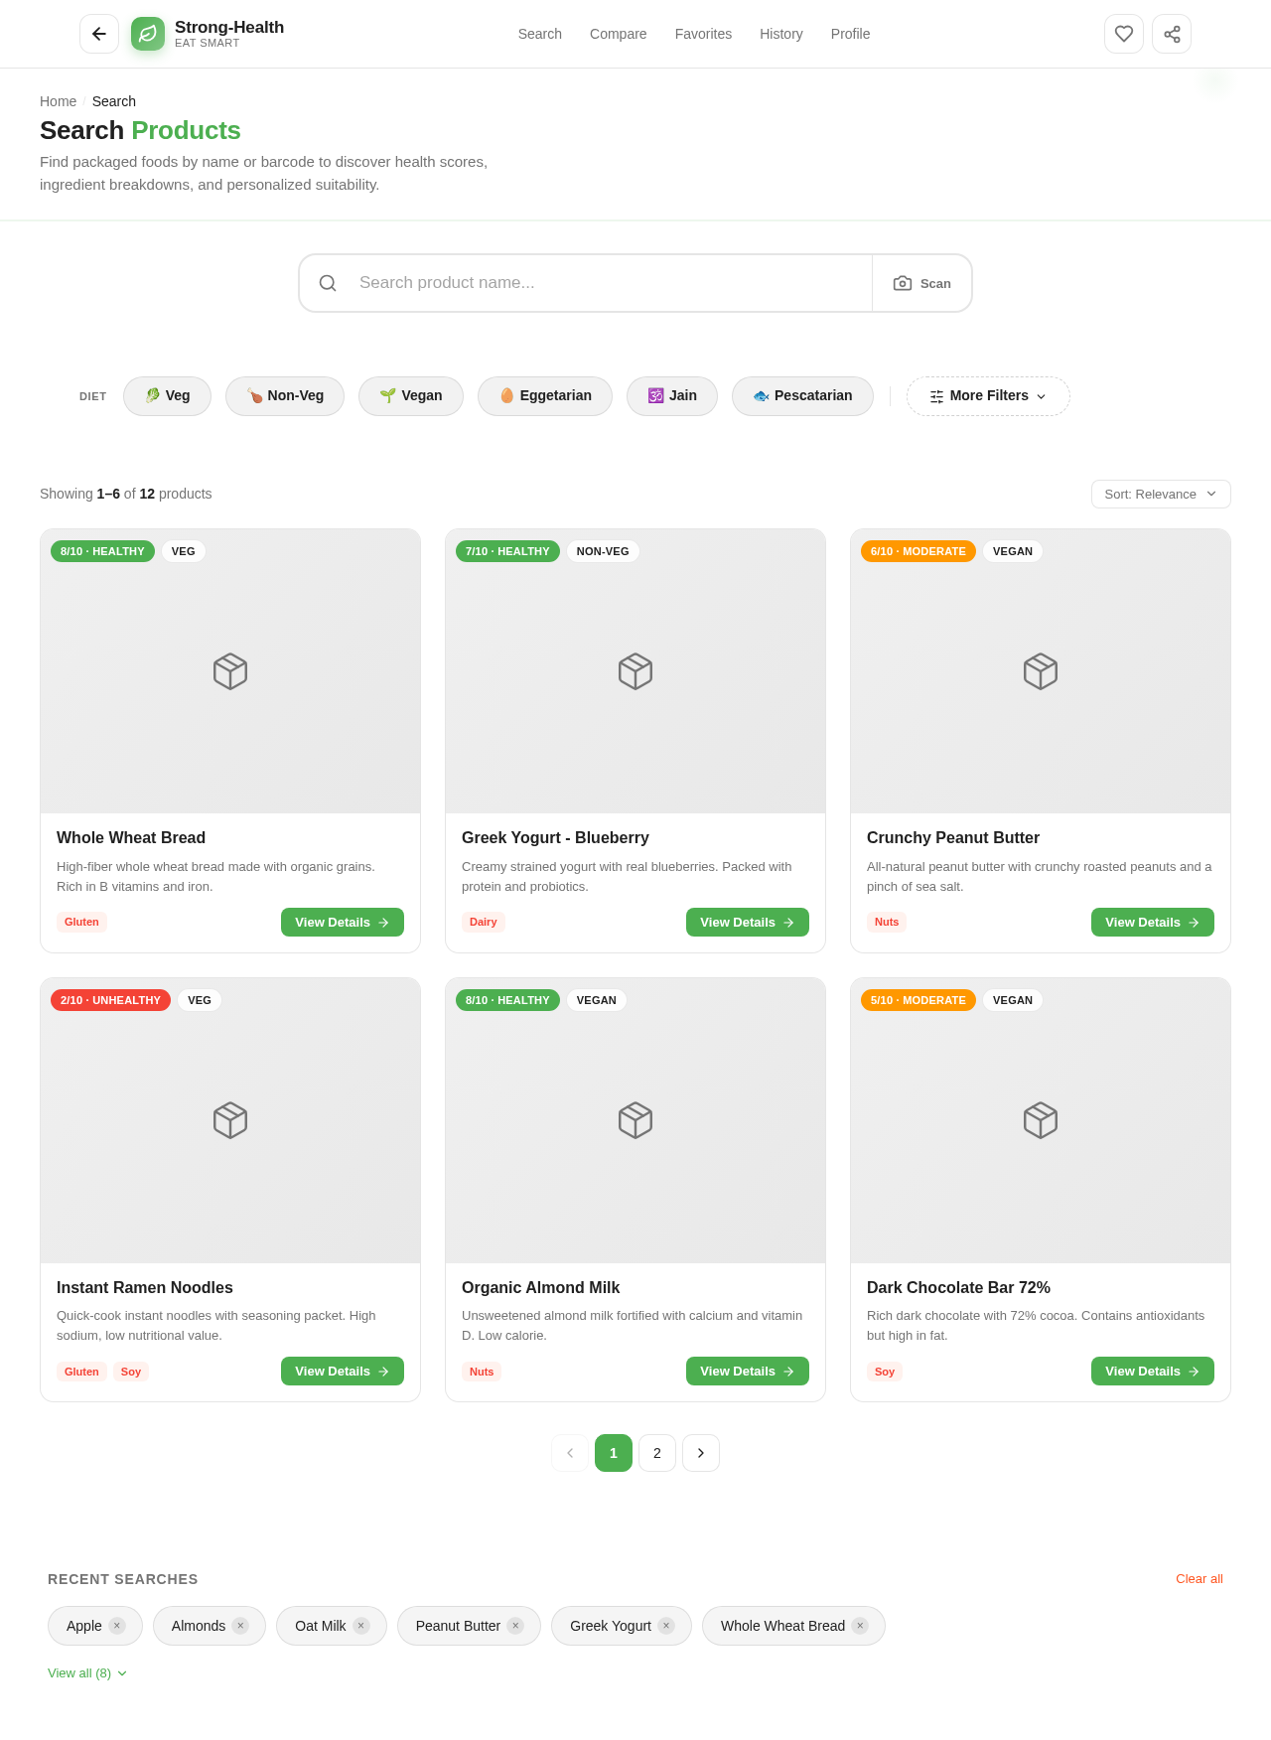The width and height of the screenshot is (1271, 1740).
Task: Remove the Peanut Butter recent search
Action: point(515,1626)
